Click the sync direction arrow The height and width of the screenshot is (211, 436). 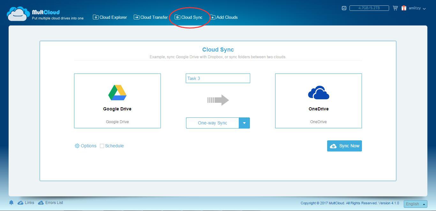point(218,100)
